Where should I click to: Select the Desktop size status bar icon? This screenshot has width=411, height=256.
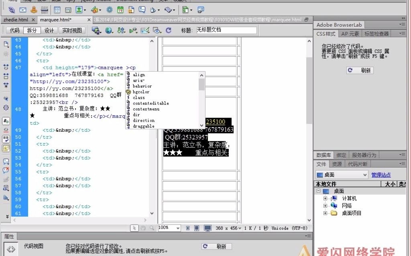coord(208,228)
